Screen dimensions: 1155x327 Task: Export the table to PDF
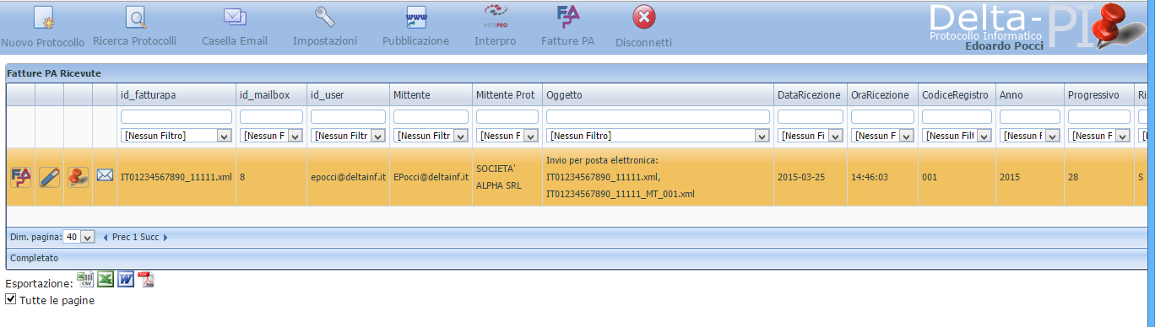[x=147, y=279]
